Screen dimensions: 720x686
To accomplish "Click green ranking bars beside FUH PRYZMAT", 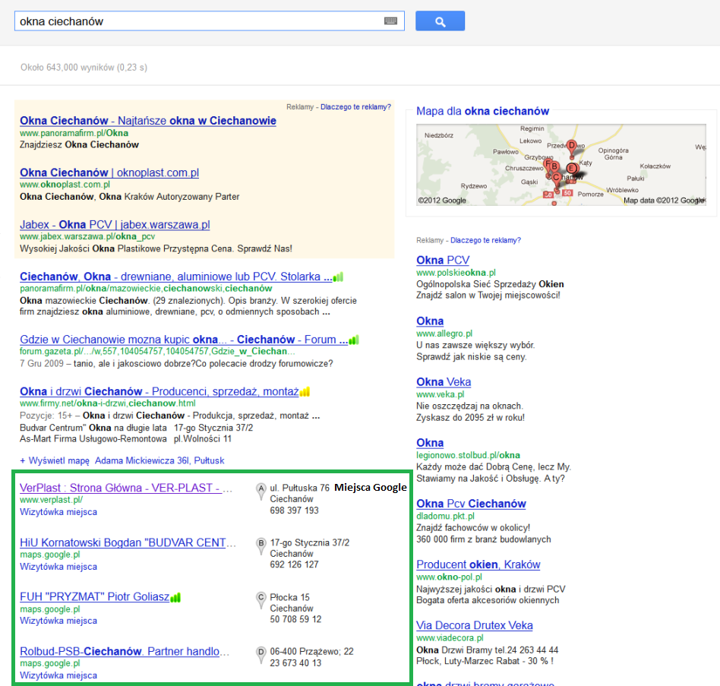I will point(175,597).
